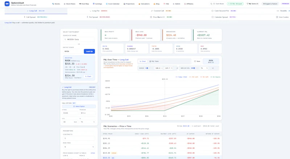Open Chart button in selected NVDA card
This screenshot has height=159, width=290.
(x=88, y=76)
